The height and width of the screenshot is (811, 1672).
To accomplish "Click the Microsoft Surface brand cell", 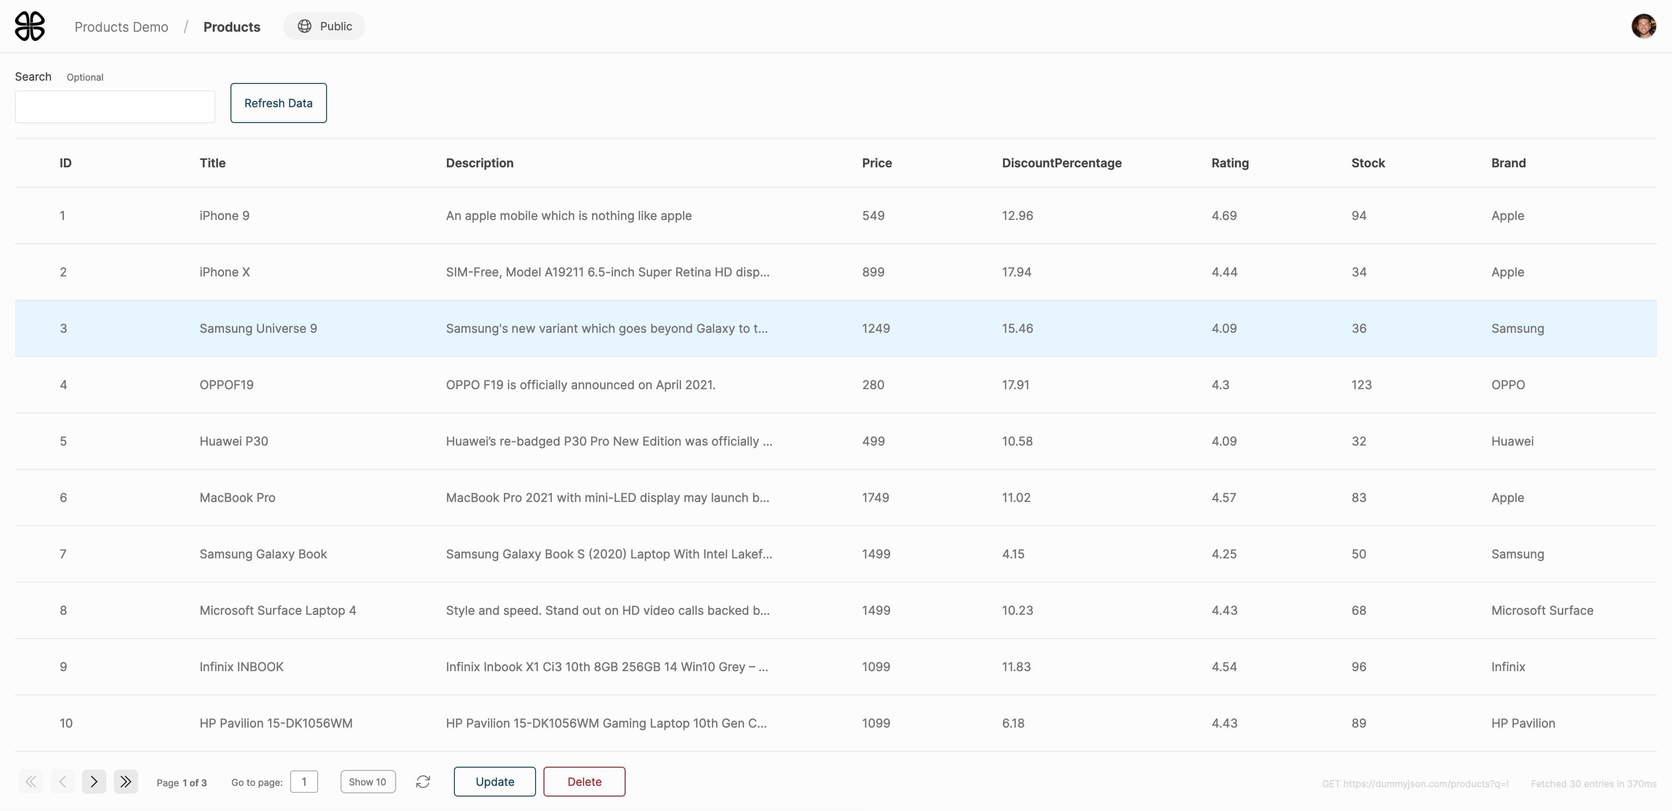I will tap(1542, 611).
